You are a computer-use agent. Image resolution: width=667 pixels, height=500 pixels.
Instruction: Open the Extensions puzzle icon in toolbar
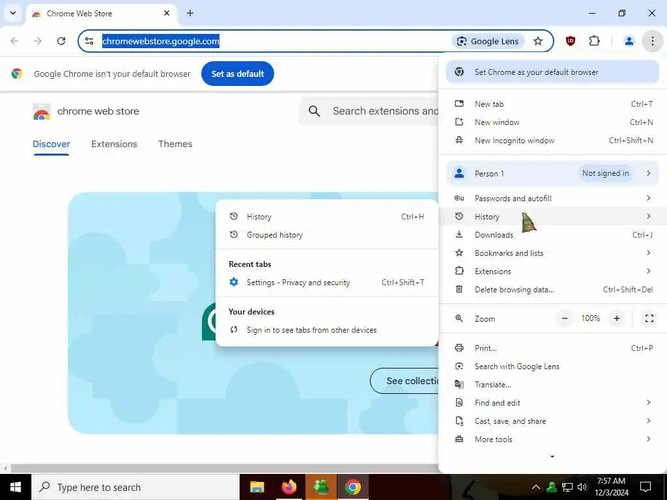click(594, 41)
